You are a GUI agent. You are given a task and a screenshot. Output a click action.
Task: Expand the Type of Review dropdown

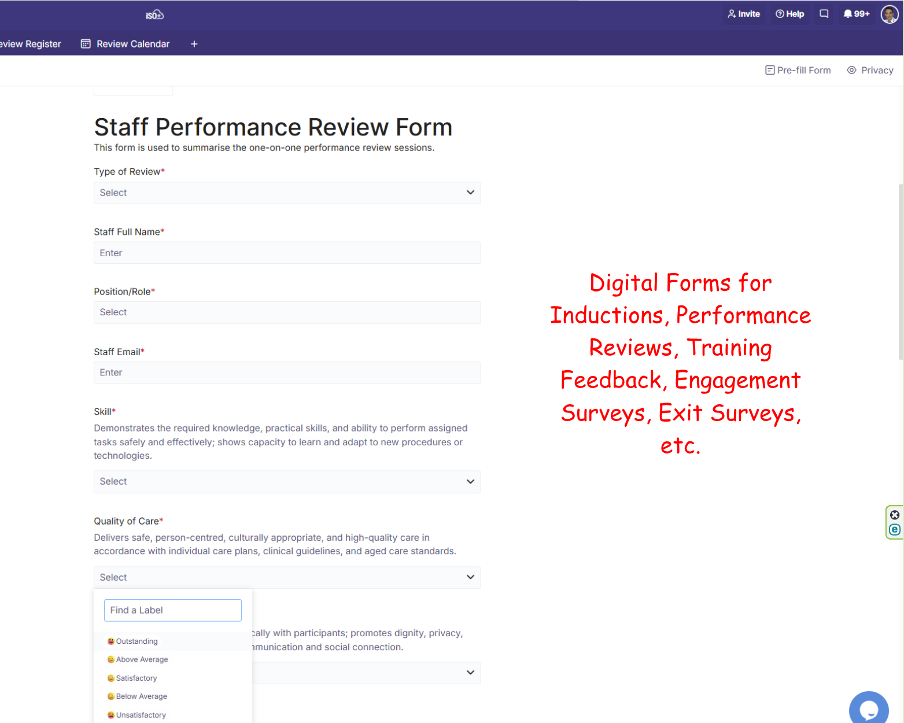pos(287,193)
